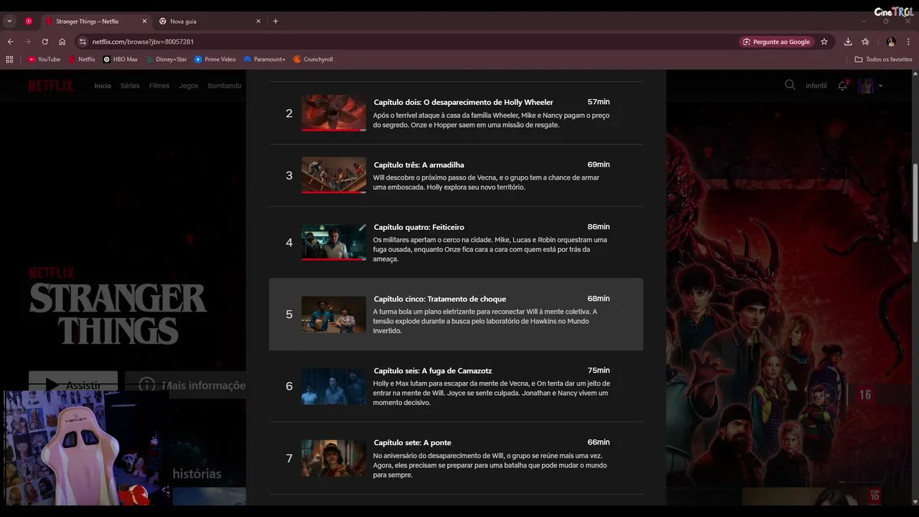Open the favorites star icon in toolbar
This screenshot has height=517, width=919.
pyautogui.click(x=865, y=42)
